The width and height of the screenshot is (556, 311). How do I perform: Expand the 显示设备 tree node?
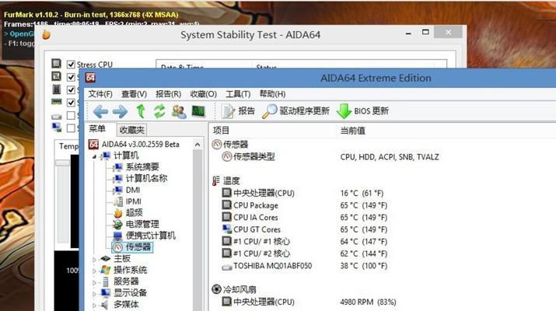(x=95, y=294)
